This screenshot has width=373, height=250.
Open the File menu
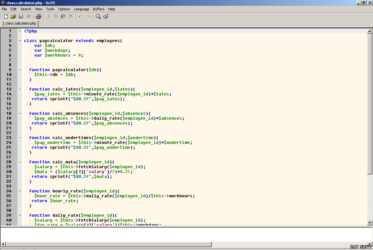pyautogui.click(x=4, y=9)
